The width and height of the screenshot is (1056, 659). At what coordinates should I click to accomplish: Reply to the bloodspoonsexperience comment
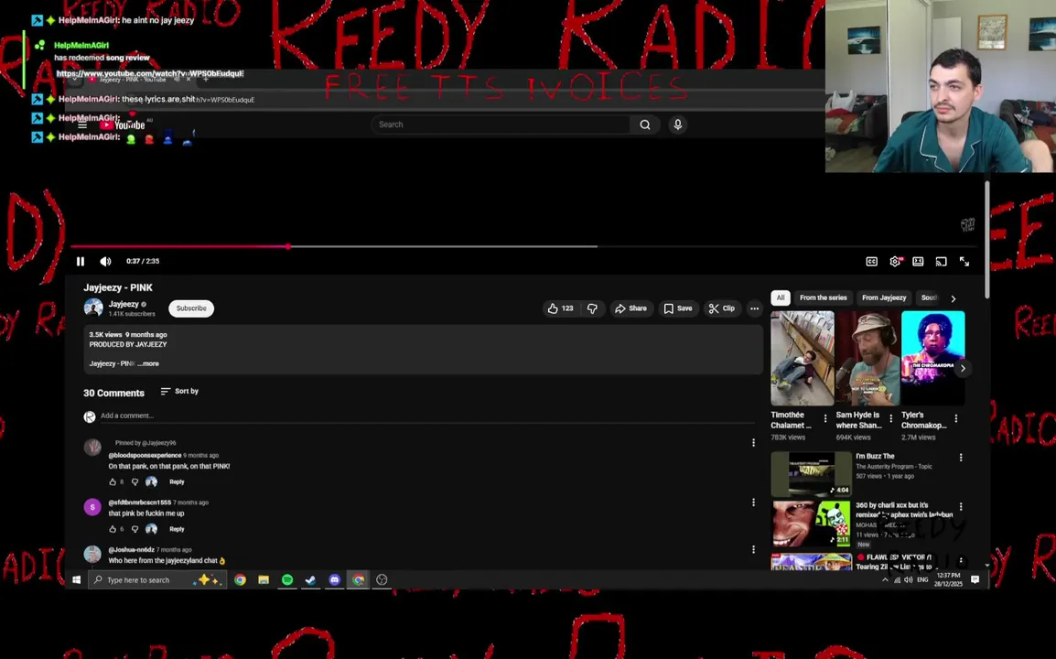point(177,482)
